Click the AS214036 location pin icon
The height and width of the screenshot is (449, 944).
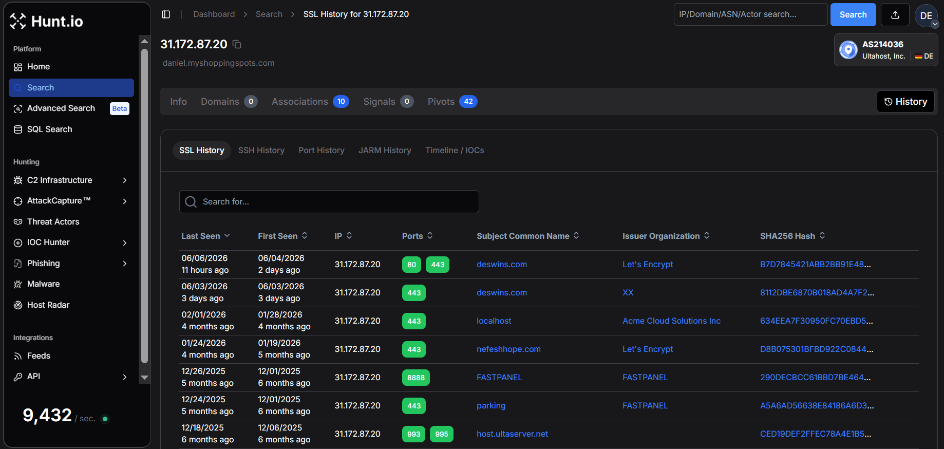pyautogui.click(x=848, y=50)
